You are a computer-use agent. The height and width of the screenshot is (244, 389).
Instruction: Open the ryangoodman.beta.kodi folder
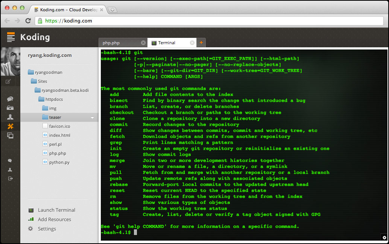tap(62, 90)
